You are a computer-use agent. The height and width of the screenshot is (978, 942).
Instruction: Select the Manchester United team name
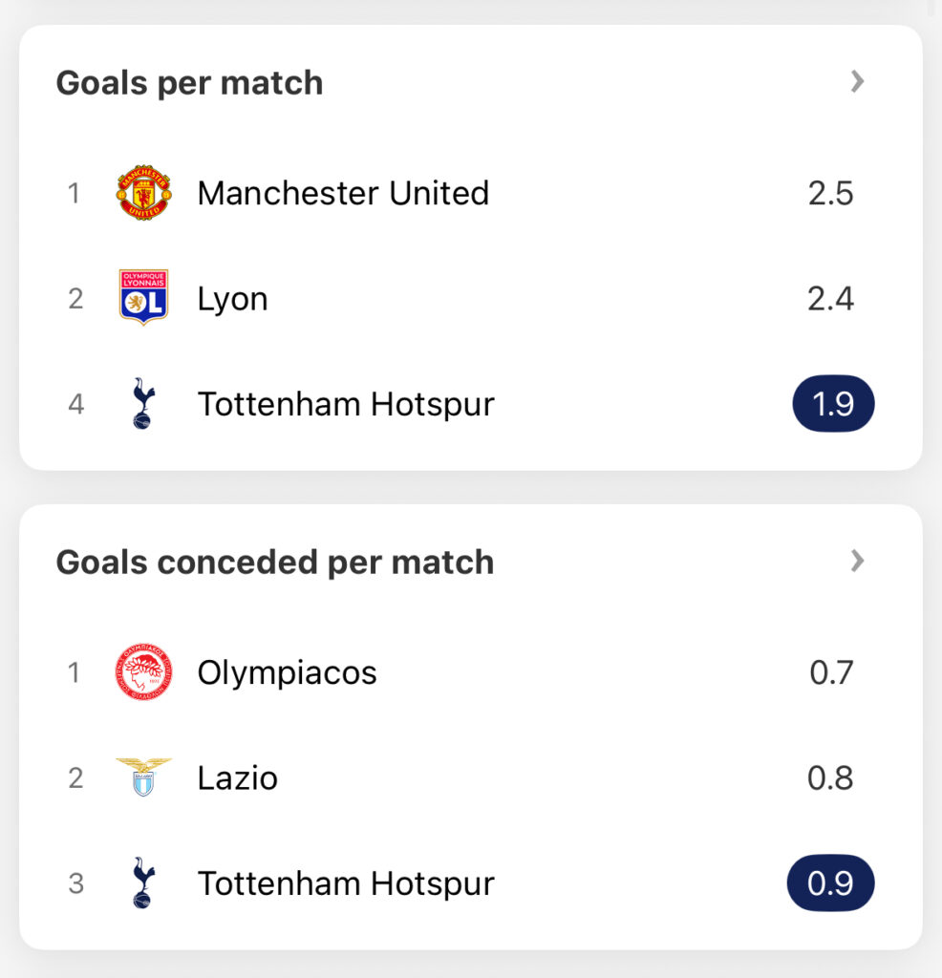343,193
